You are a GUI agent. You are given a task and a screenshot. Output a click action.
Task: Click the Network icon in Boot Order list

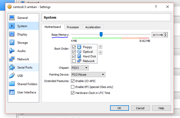pyautogui.click(x=79, y=61)
